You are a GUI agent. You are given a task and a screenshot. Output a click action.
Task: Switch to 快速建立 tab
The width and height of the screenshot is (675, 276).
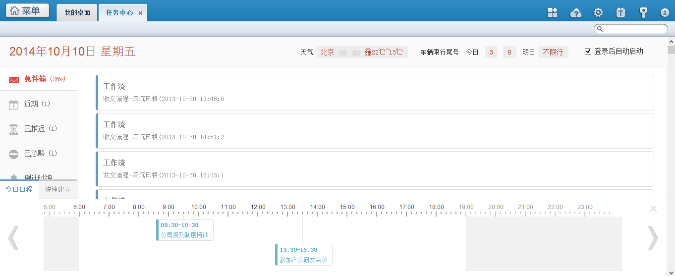(58, 189)
